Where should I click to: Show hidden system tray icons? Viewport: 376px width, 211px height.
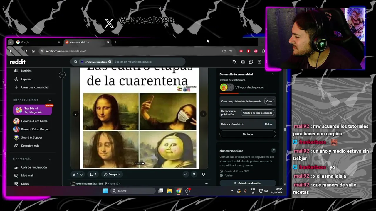point(232,191)
